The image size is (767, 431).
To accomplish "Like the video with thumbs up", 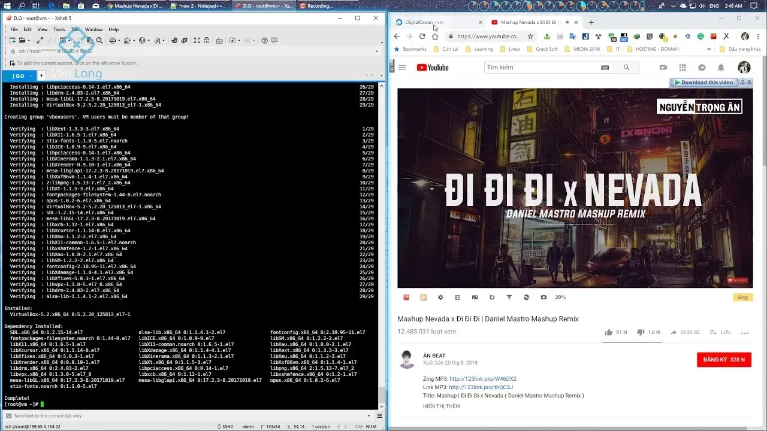I will pos(609,332).
